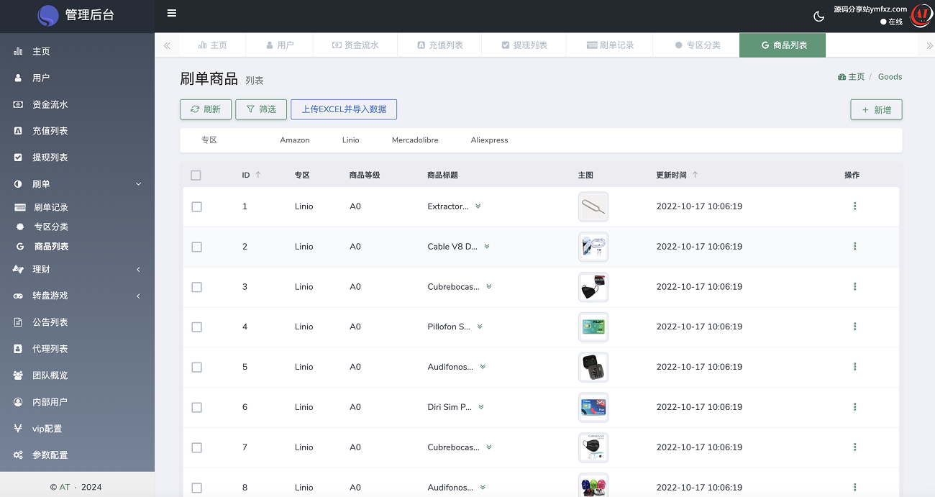This screenshot has width=935, height=497.
Task: Click the three-dot action menu for row 1
Action: click(x=854, y=206)
